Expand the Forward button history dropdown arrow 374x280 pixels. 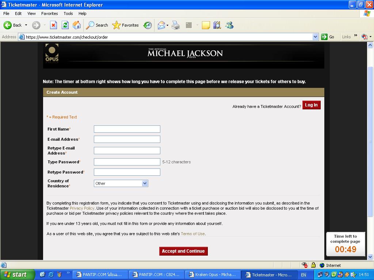point(45,25)
